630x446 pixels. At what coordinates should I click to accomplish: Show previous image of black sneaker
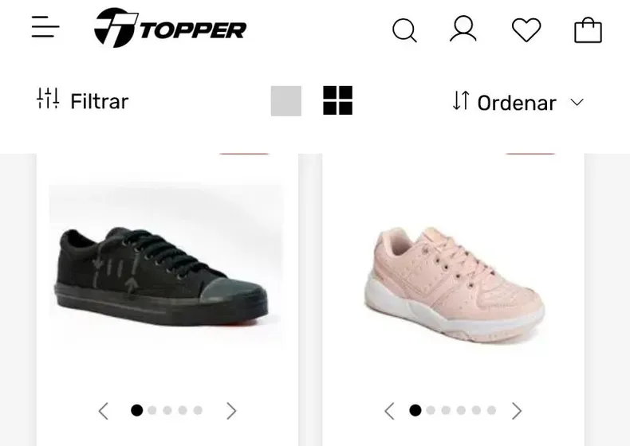(103, 411)
